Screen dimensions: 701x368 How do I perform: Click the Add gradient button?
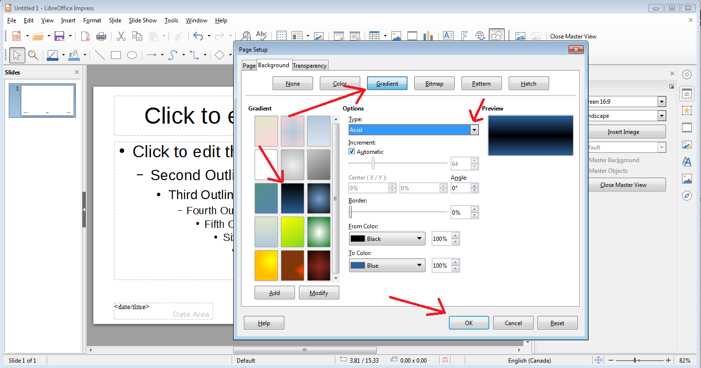click(275, 293)
